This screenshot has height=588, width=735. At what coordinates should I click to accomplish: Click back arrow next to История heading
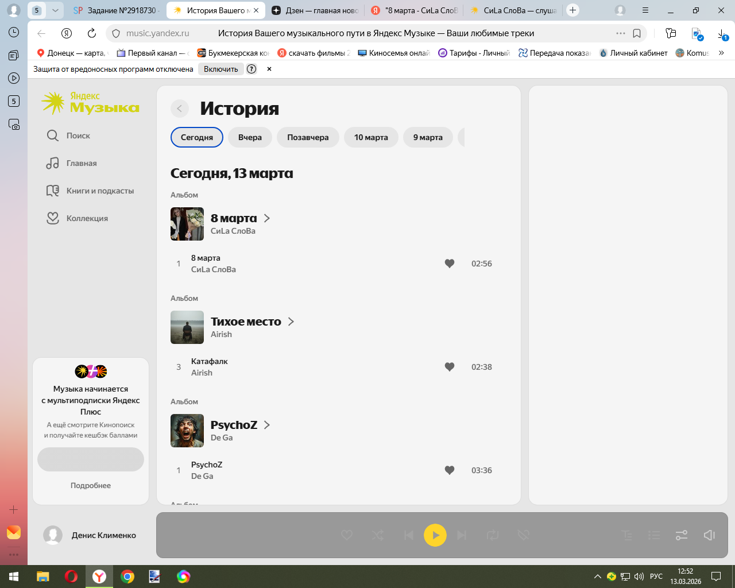[180, 109]
